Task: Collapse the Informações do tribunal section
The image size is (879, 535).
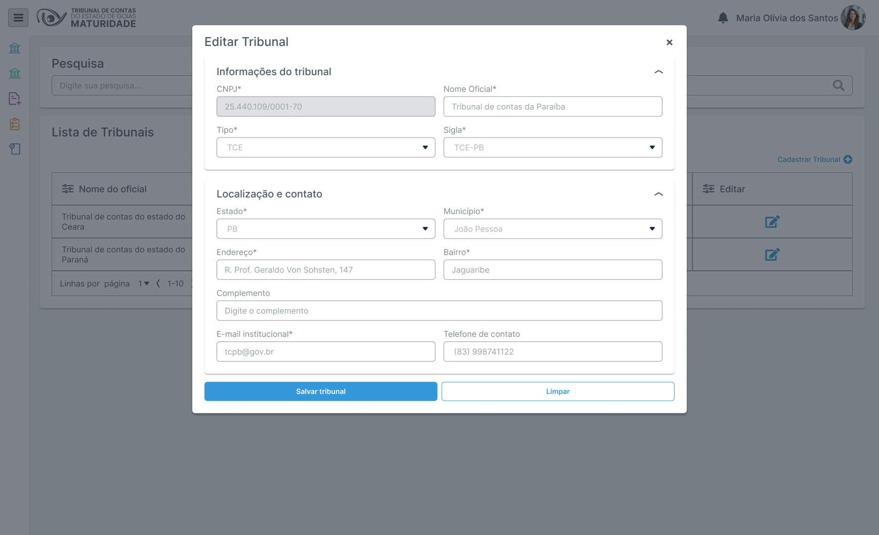Action: click(x=658, y=72)
